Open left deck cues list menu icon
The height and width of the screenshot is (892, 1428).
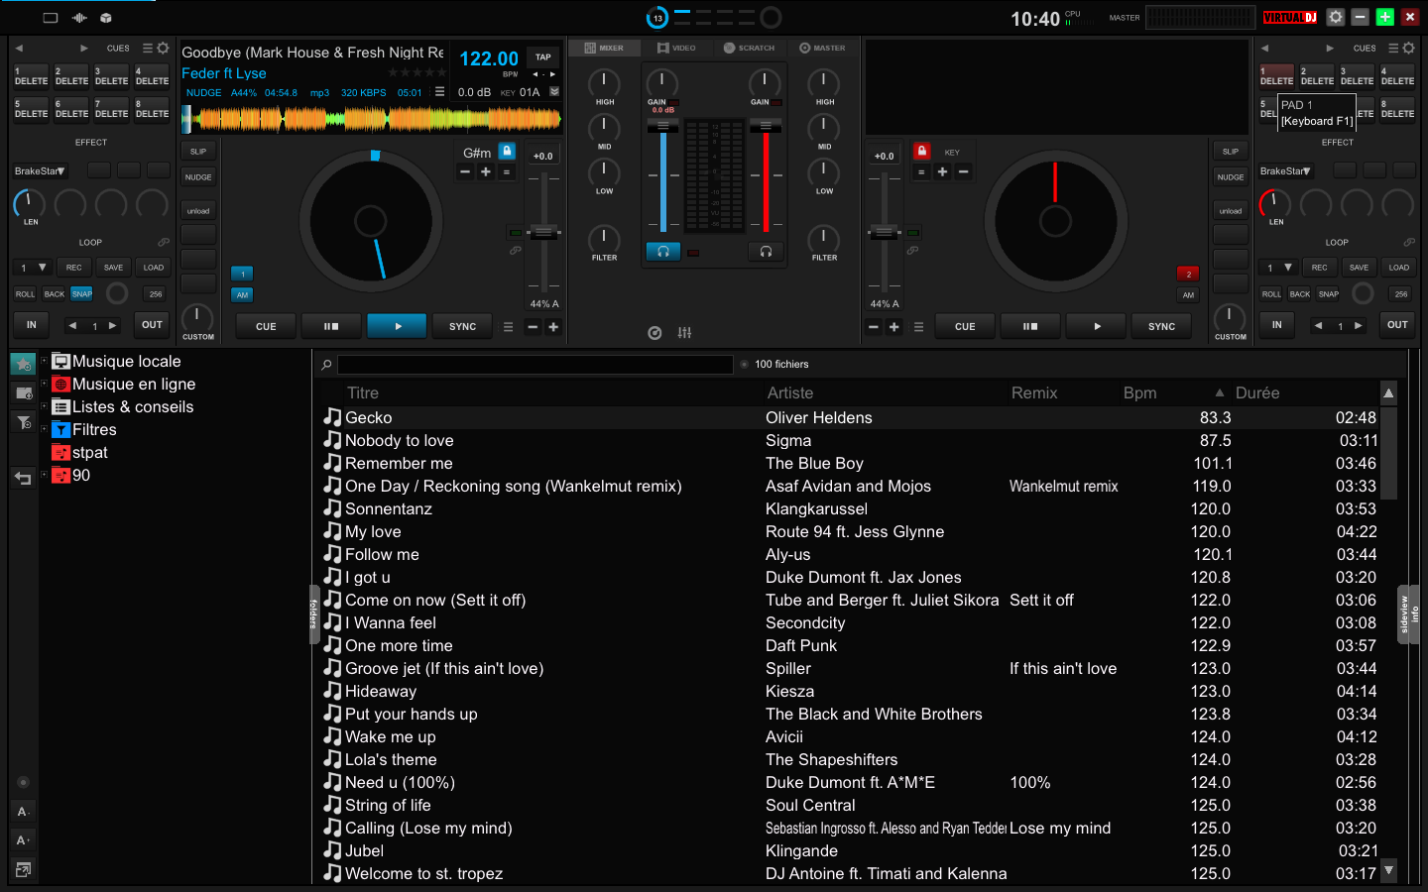coord(148,48)
